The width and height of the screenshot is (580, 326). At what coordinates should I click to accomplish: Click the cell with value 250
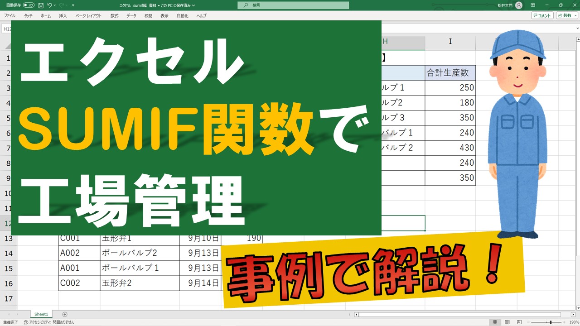[x=450, y=87]
